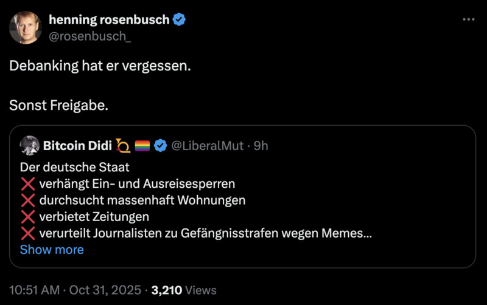Expand quoted tweet with Show more
This screenshot has width=487, height=305.
(52, 250)
